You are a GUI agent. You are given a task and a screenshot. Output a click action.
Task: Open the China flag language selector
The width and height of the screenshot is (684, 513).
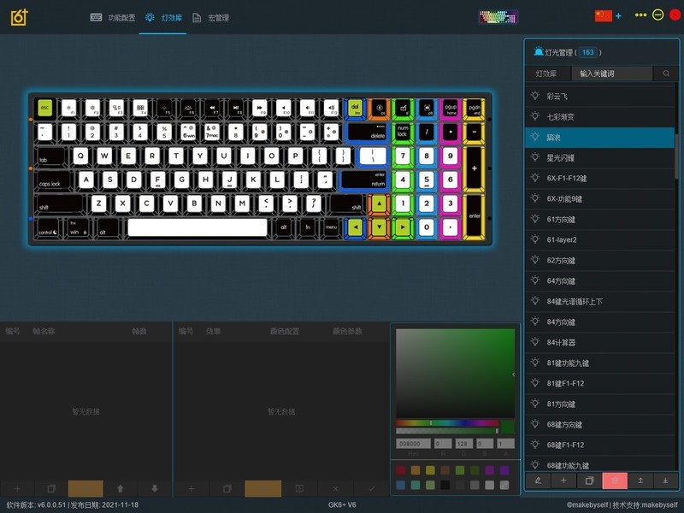click(604, 15)
